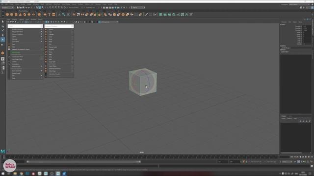Open the File menu
314x176 pixels.
[2, 4]
